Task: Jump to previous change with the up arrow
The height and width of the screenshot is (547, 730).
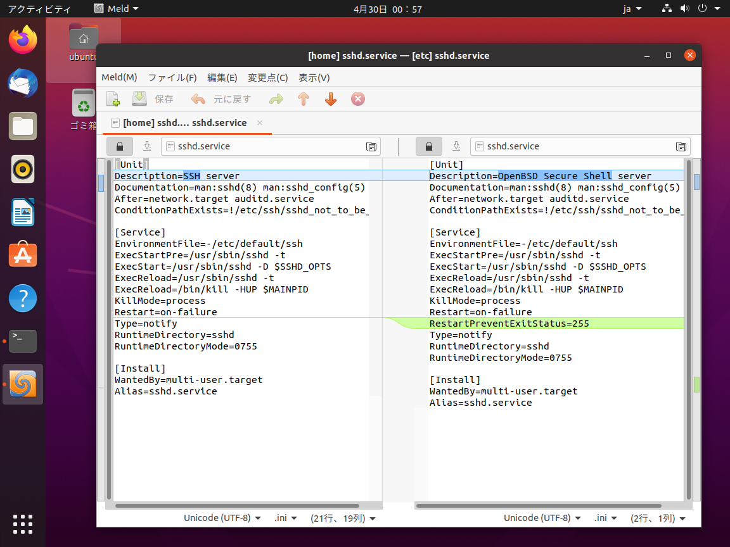Action: click(x=303, y=99)
